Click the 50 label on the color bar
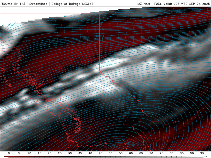 tap(111, 153)
